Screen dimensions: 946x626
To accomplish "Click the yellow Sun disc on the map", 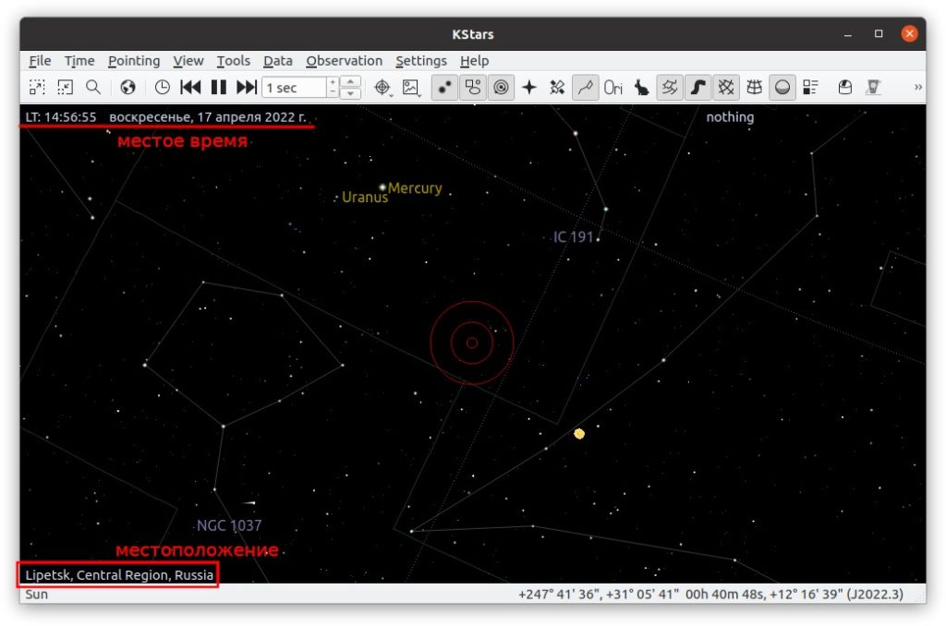I will [x=579, y=434].
